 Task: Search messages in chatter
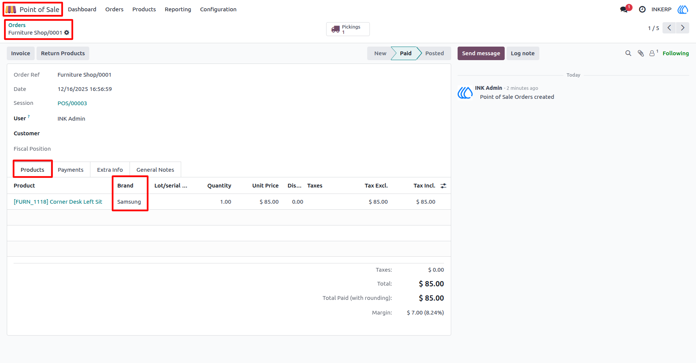pos(628,53)
